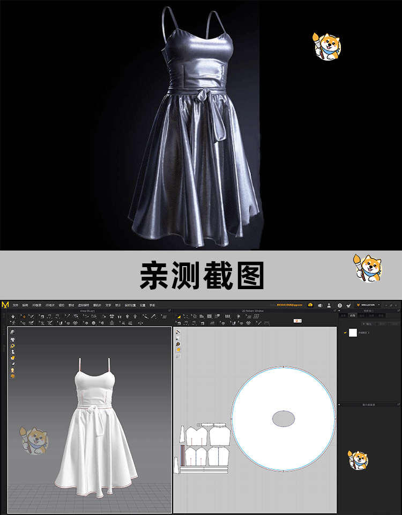The height and width of the screenshot is (515, 402).
Task: Pop out the 3D window panel
Action: (x=169, y=311)
